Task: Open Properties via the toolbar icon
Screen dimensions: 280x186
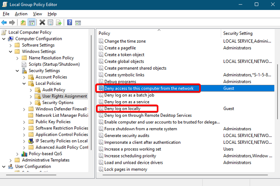Action: 50,23
